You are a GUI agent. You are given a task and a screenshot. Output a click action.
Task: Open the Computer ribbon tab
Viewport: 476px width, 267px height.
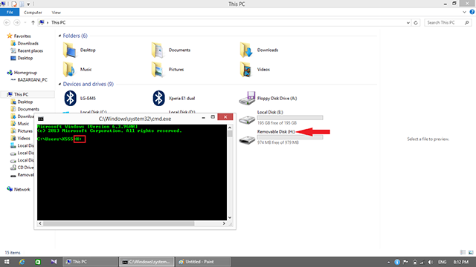[x=33, y=13]
